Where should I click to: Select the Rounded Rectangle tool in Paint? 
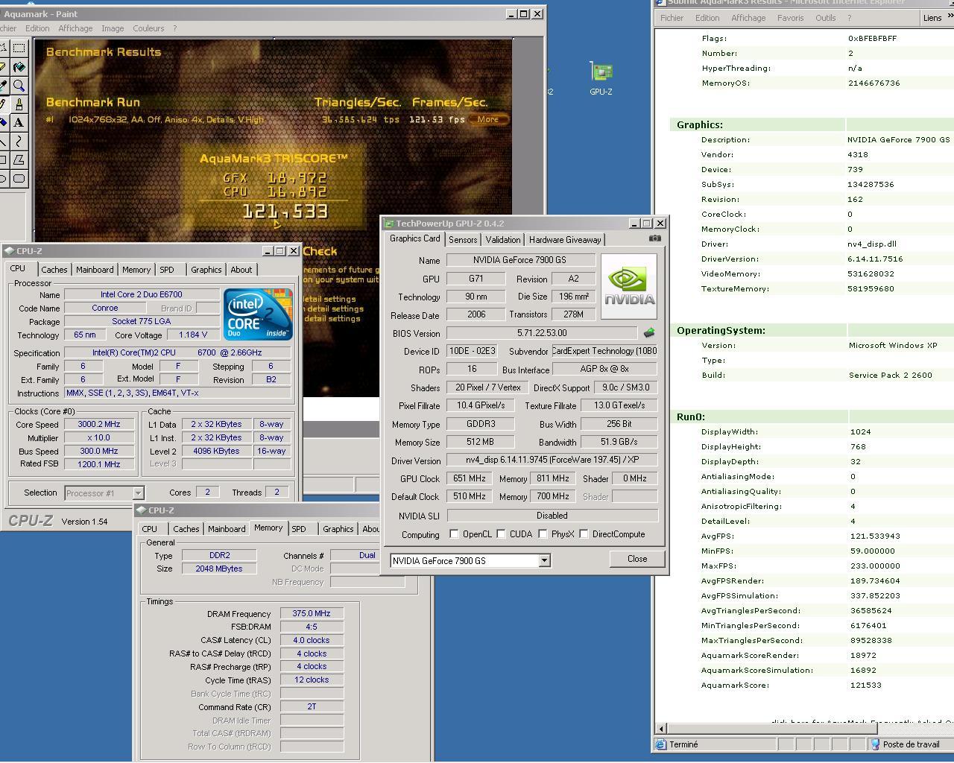19,179
